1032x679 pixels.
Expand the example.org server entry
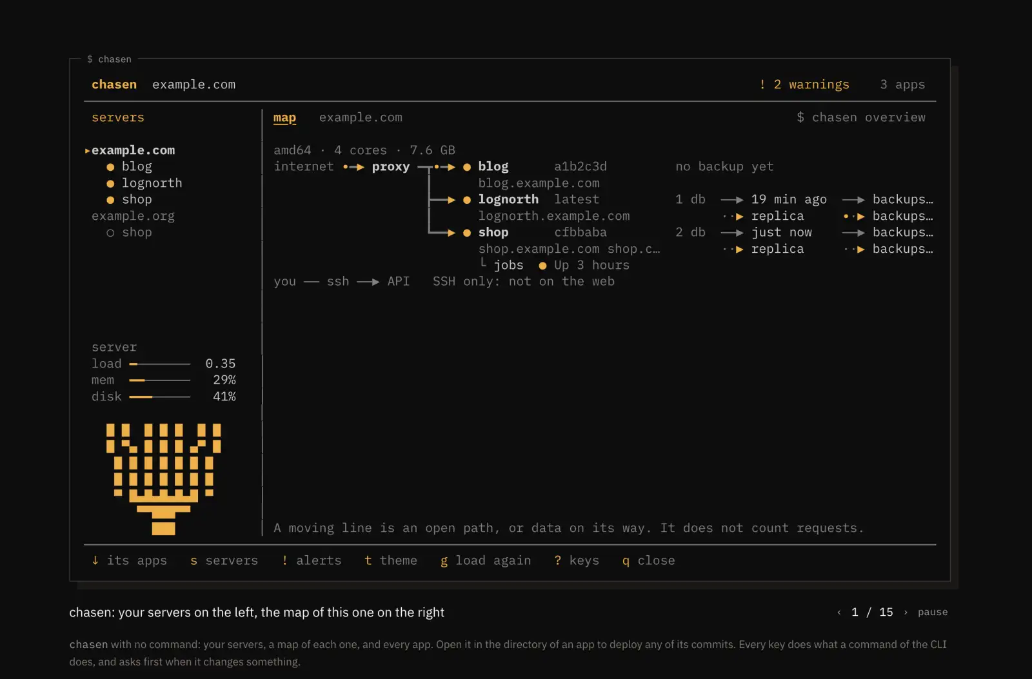click(133, 216)
